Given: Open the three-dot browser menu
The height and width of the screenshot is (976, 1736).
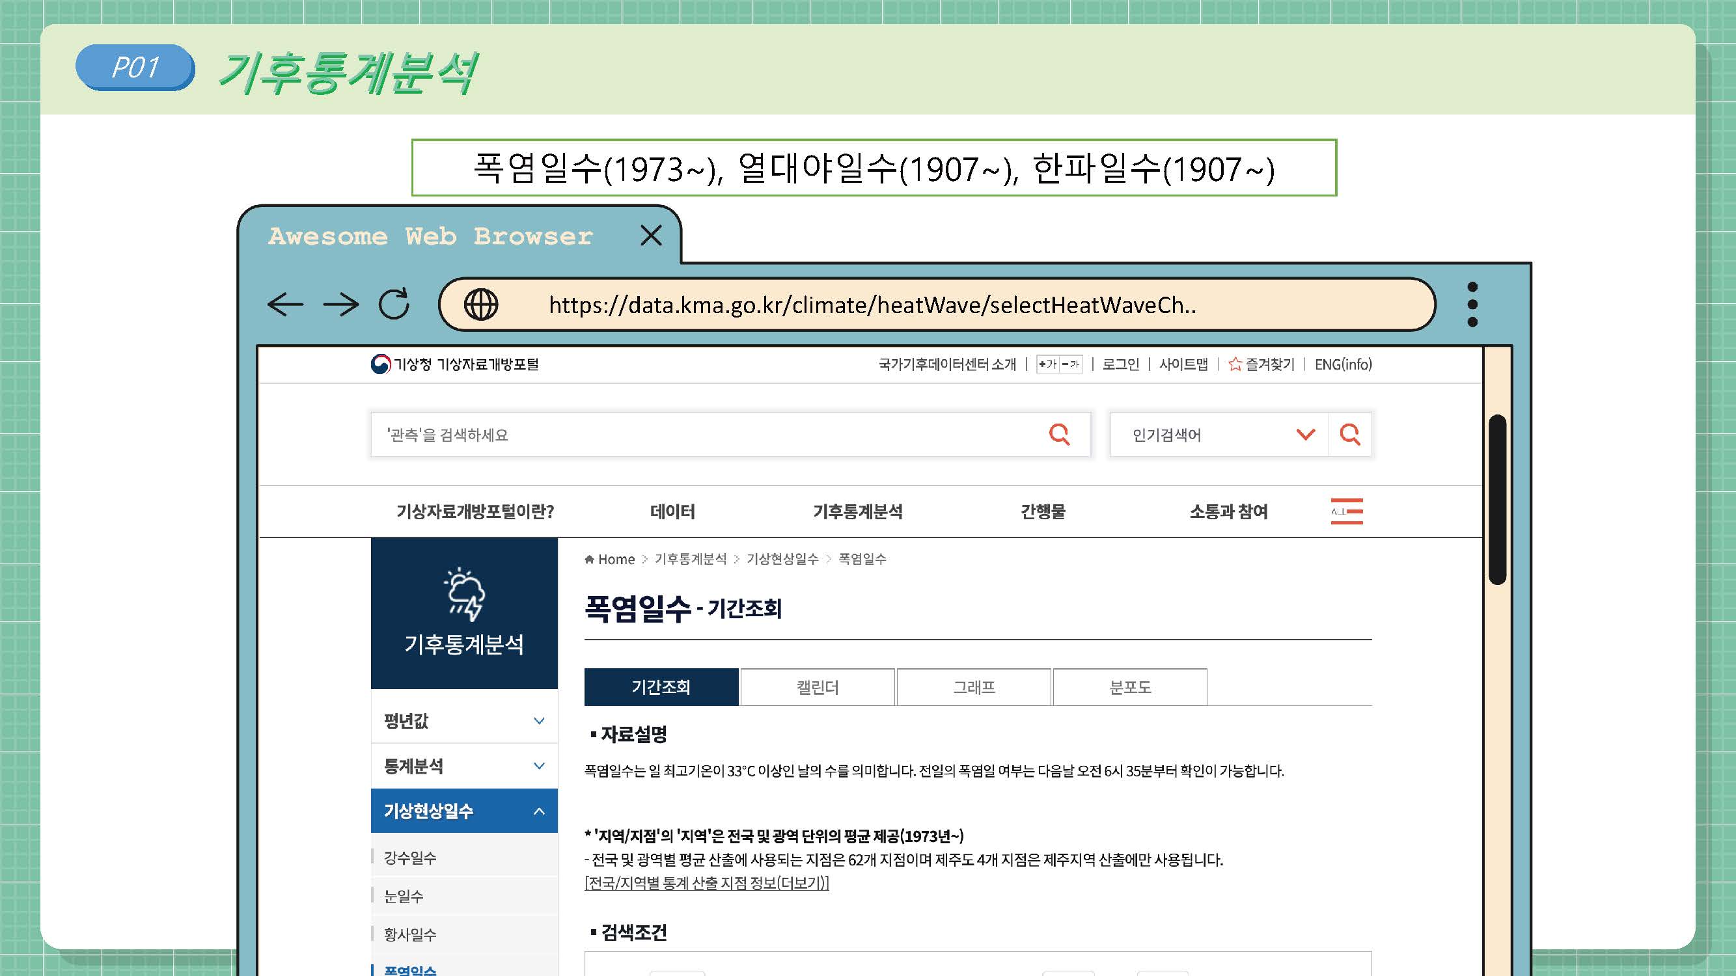Looking at the screenshot, I should 1472,305.
